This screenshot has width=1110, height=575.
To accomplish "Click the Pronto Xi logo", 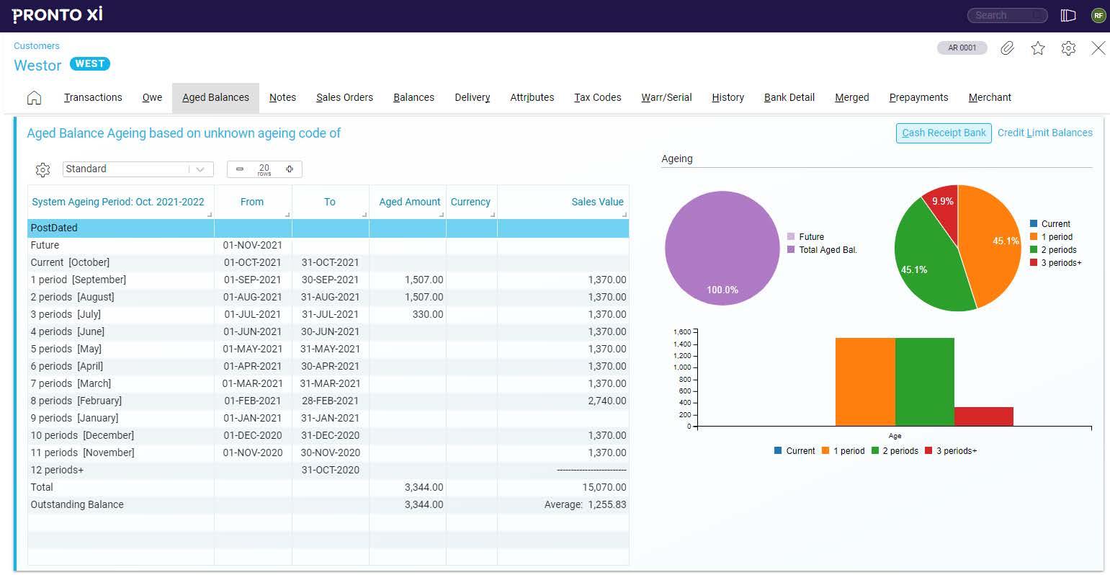I will click(57, 14).
